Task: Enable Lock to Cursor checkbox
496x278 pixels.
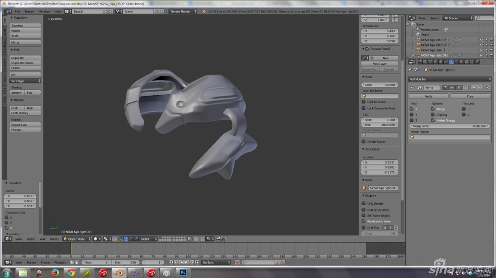Action: tap(364, 102)
